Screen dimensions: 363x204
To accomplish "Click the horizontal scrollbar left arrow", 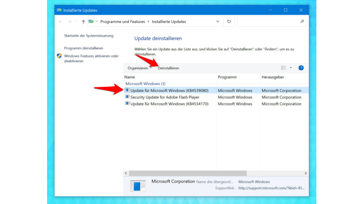I will click(126, 173).
